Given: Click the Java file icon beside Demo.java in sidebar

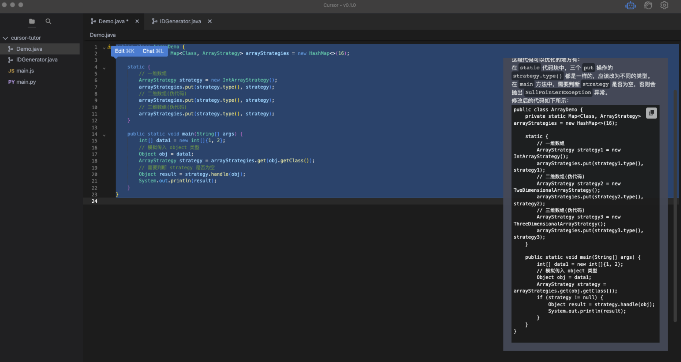Looking at the screenshot, I should tap(11, 49).
